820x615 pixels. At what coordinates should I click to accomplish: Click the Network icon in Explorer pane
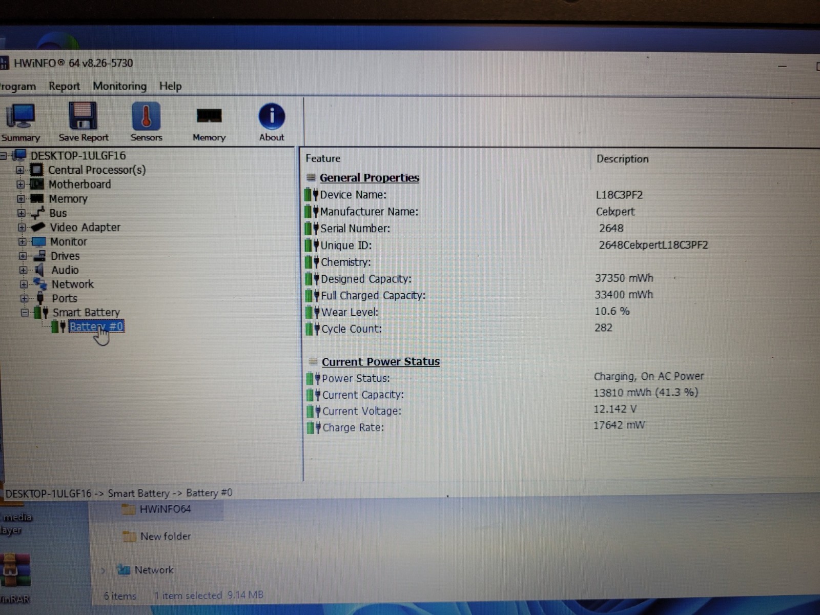(x=124, y=570)
